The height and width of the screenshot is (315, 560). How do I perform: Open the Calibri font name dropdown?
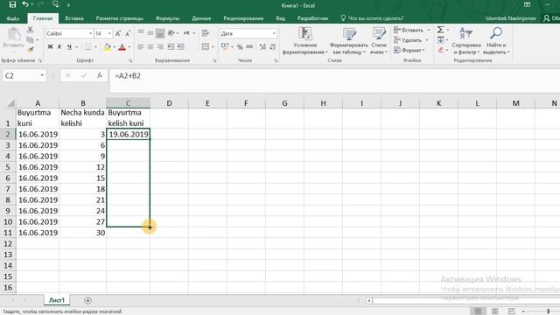point(90,33)
